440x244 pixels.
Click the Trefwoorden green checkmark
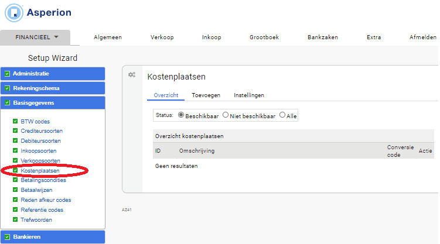[15, 219]
